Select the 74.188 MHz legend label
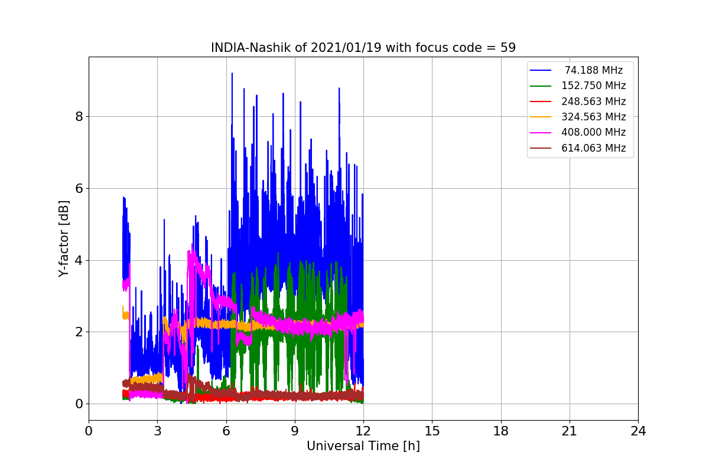The image size is (709, 472). pyautogui.click(x=594, y=70)
